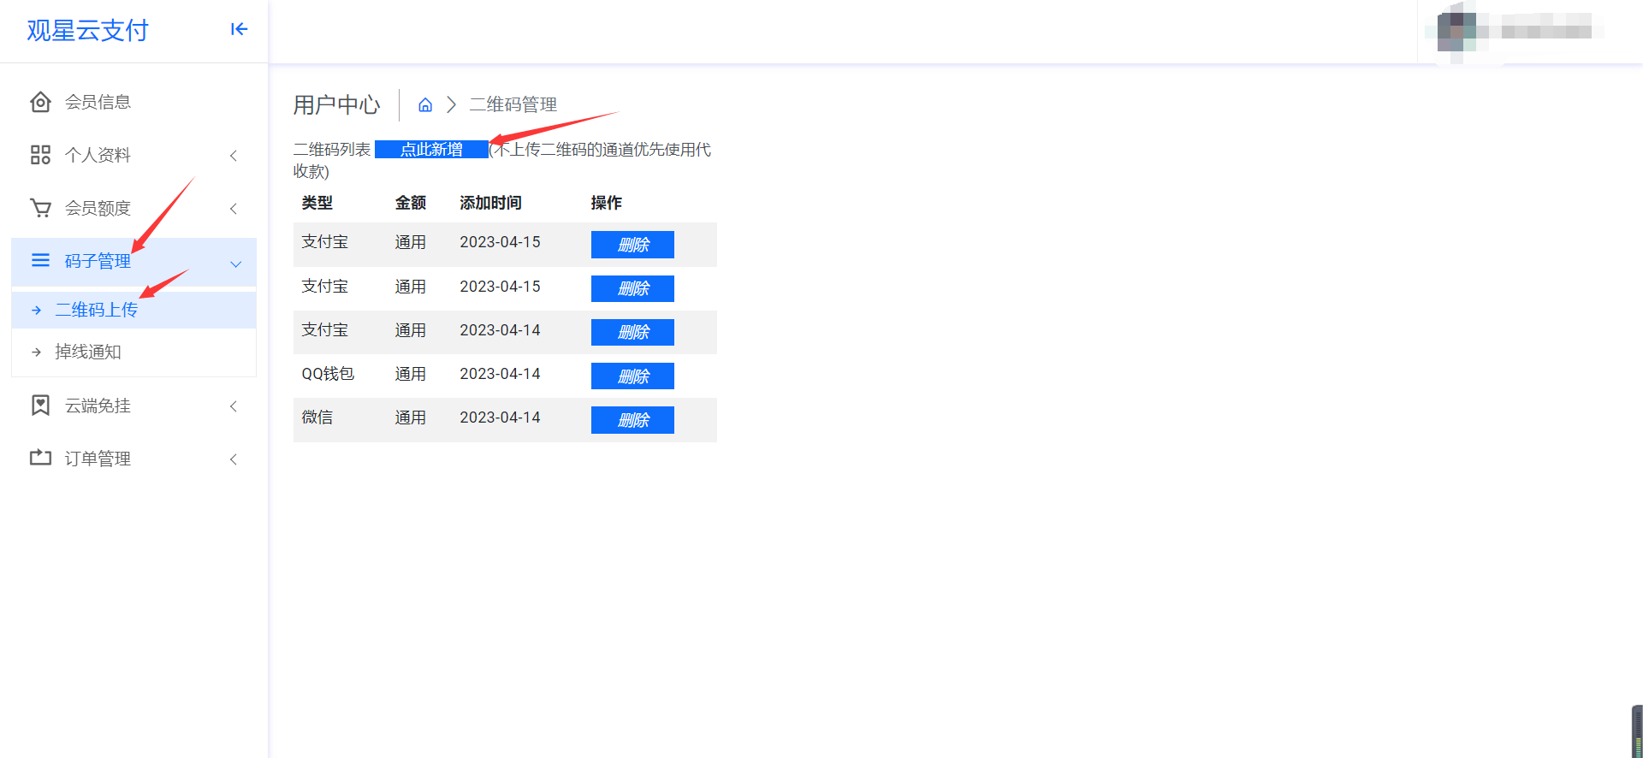Delete the 支付宝 2023-04-14 row
1643x758 pixels.
point(632,332)
